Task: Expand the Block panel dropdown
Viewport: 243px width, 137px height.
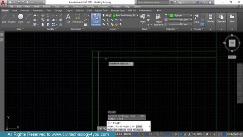Action: point(146,29)
